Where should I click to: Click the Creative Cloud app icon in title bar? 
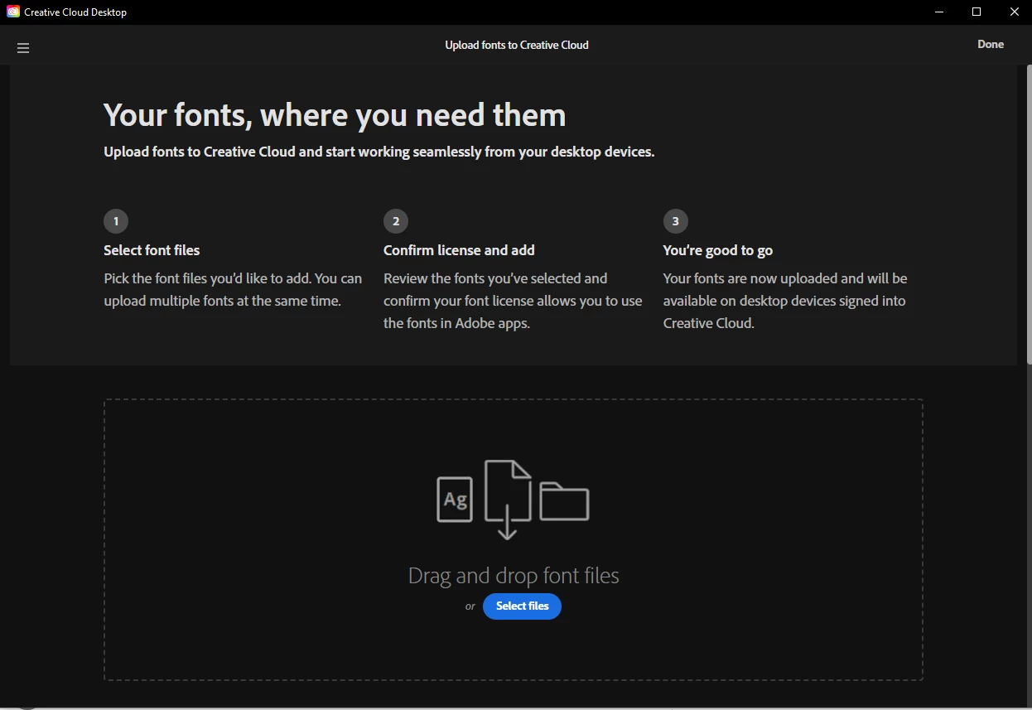[13, 12]
